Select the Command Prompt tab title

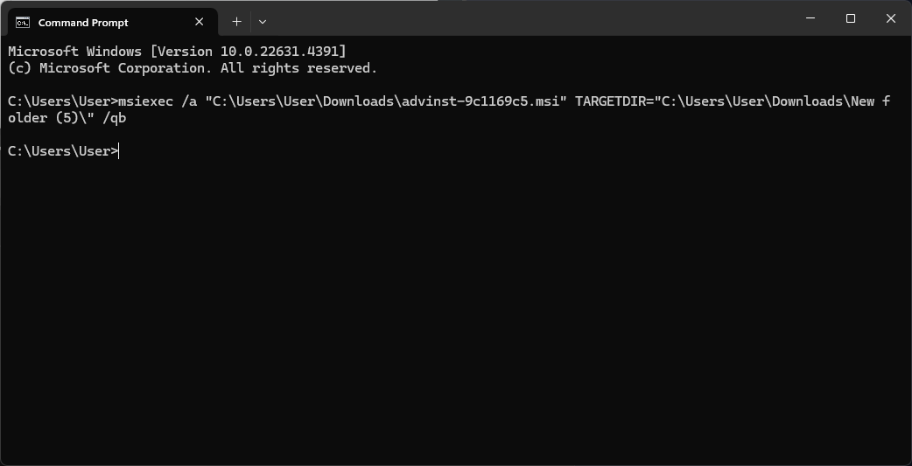(x=83, y=23)
